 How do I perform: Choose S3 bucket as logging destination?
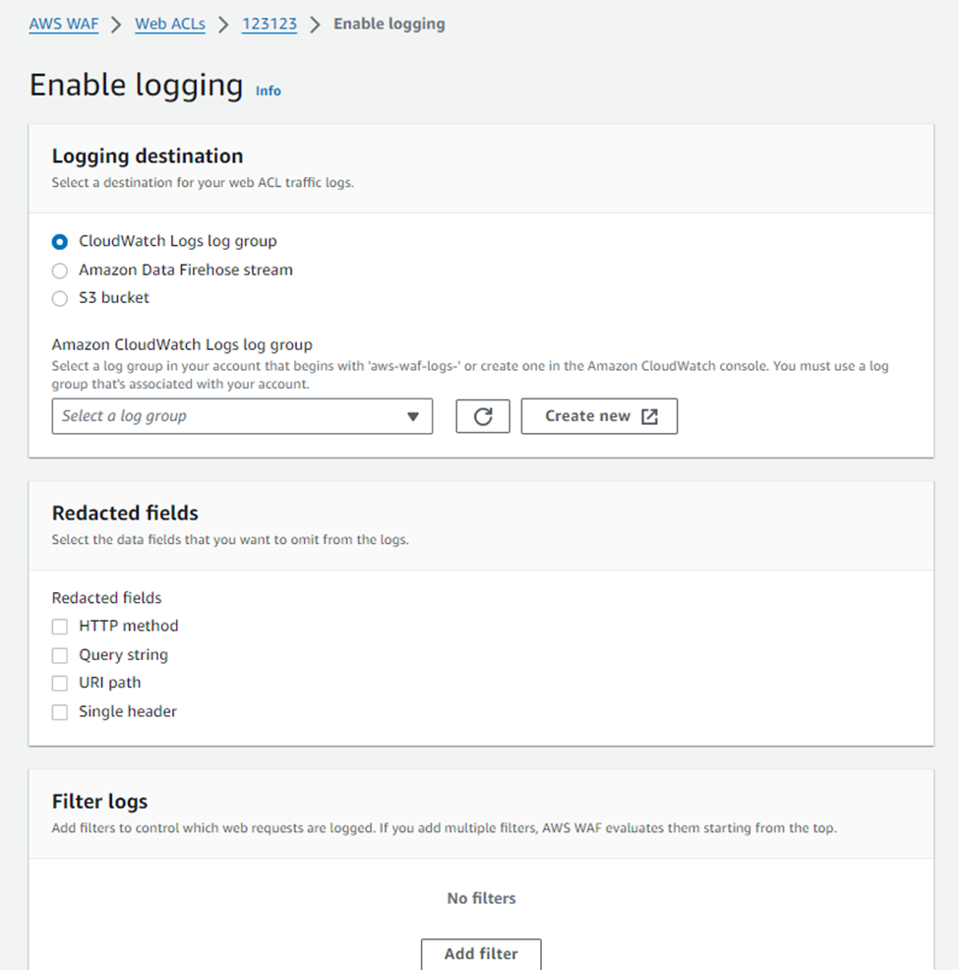[59, 298]
